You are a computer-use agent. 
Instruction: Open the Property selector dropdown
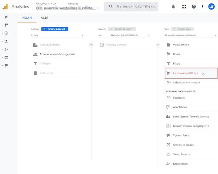[124, 35]
